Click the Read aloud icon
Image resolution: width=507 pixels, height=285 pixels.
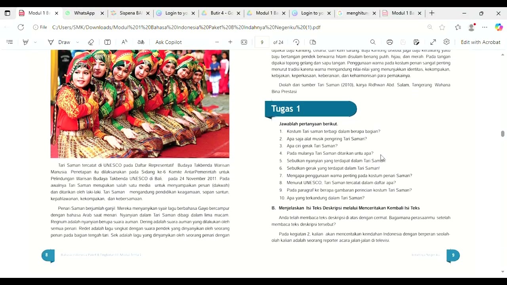click(124, 42)
